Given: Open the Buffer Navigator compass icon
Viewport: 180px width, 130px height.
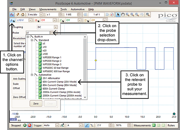Looking at the screenshot, I should point(112,15).
